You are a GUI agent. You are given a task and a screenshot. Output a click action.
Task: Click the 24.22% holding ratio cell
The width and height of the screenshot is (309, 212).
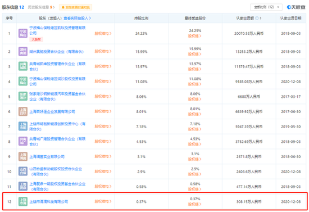coord(141,34)
